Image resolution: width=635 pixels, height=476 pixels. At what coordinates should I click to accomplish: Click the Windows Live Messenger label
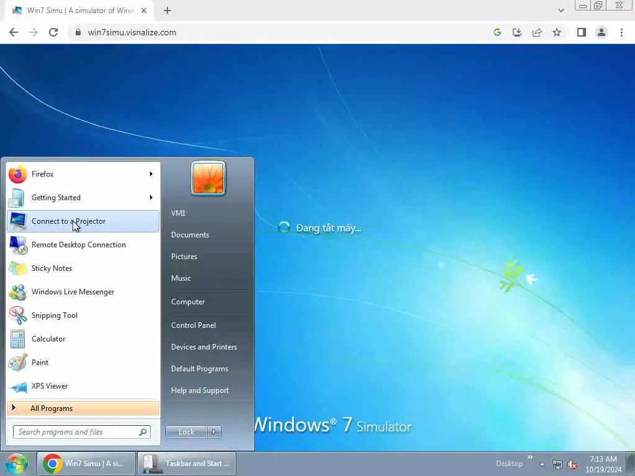click(x=73, y=292)
